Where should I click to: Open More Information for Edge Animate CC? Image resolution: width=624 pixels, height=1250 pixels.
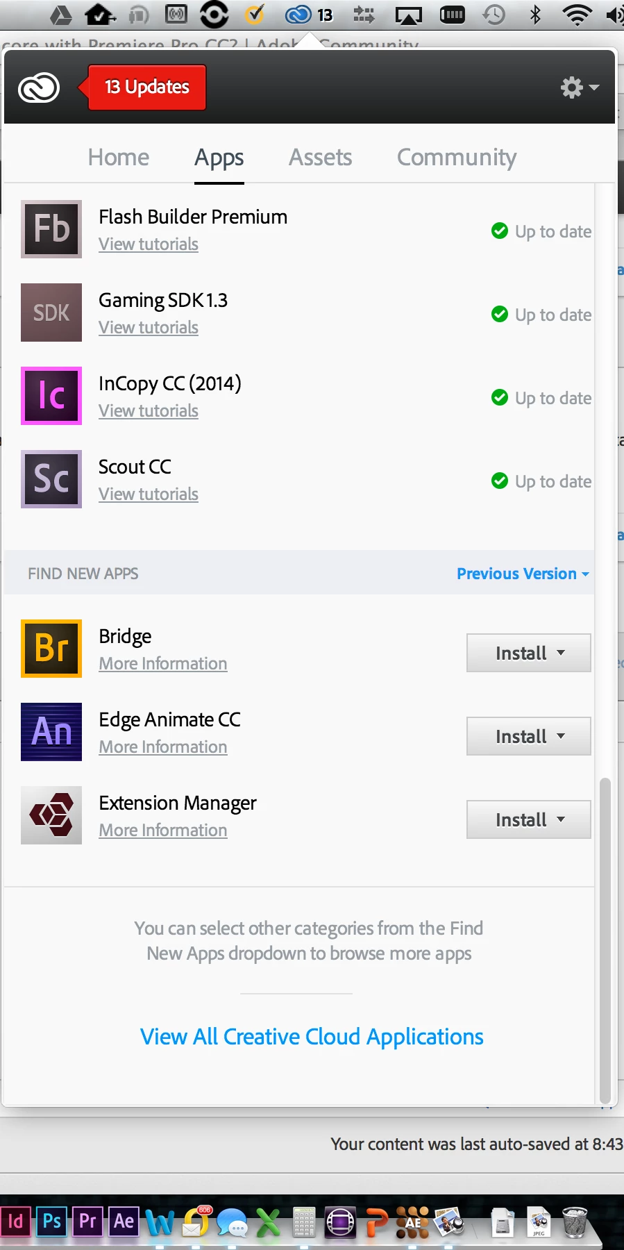point(163,747)
